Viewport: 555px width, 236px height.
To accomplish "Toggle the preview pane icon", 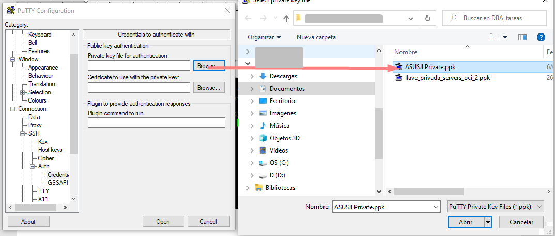I will pyautogui.click(x=522, y=37).
